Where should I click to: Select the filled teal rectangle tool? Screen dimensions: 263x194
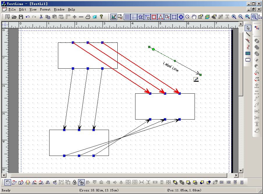[248, 54]
